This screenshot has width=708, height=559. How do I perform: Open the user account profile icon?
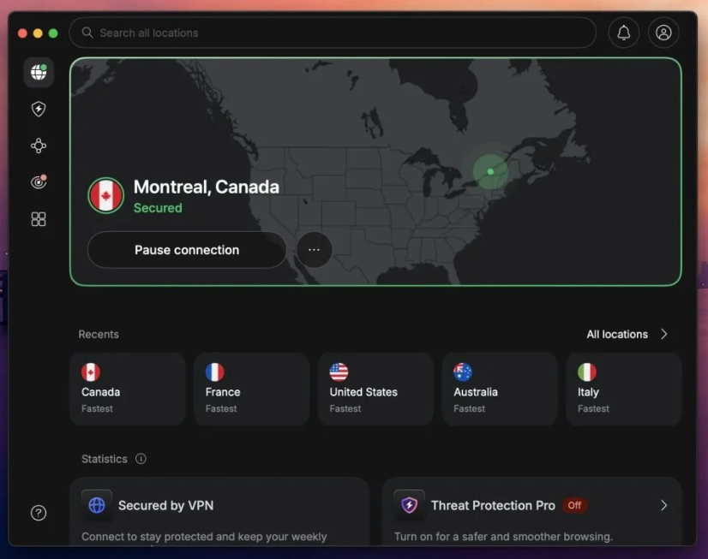(663, 33)
